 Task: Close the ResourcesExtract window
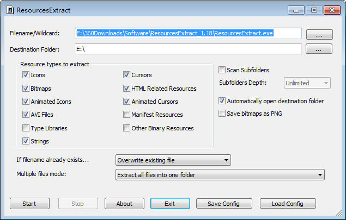coord(332,10)
